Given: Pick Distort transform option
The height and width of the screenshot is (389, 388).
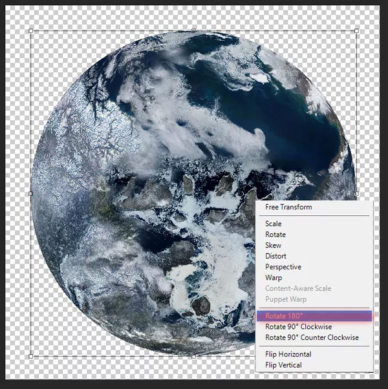Looking at the screenshot, I should point(314,256).
